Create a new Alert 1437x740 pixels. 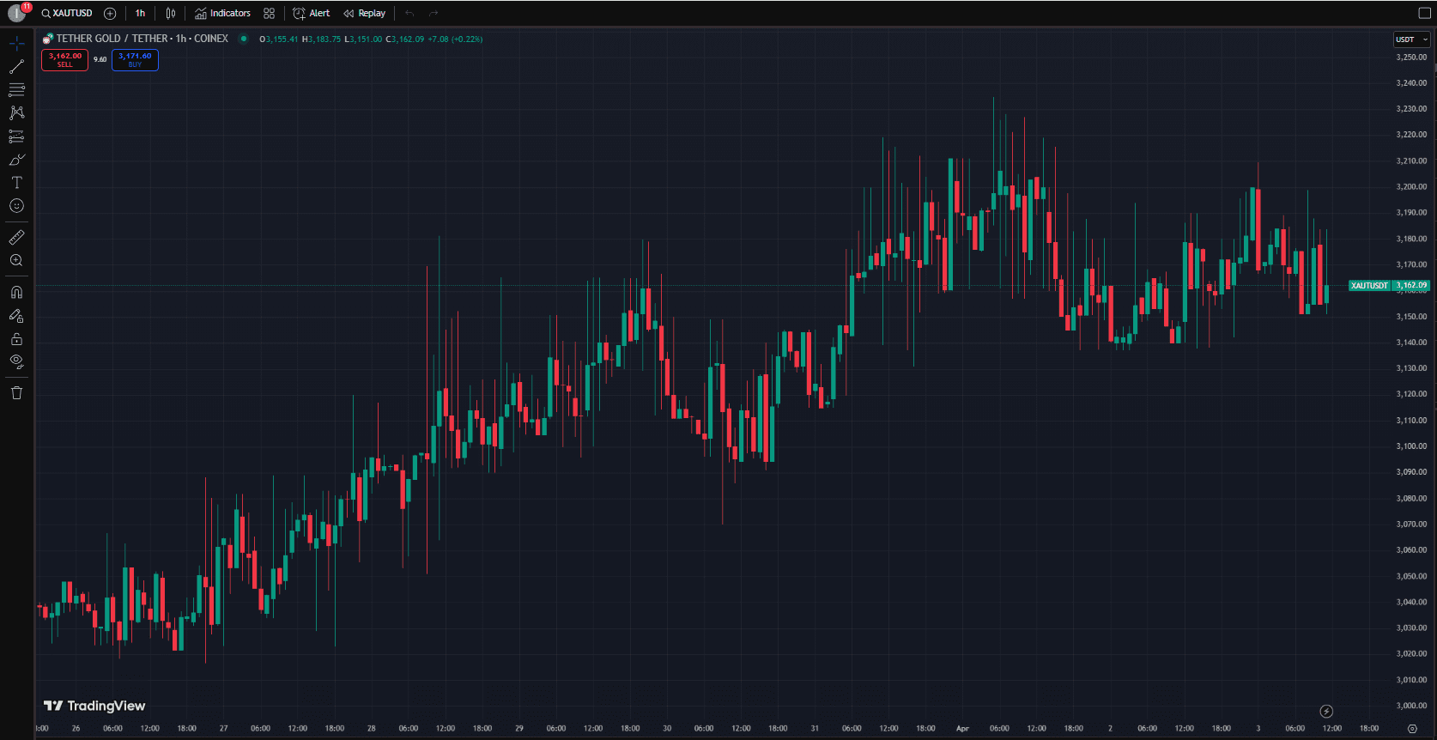pyautogui.click(x=311, y=13)
